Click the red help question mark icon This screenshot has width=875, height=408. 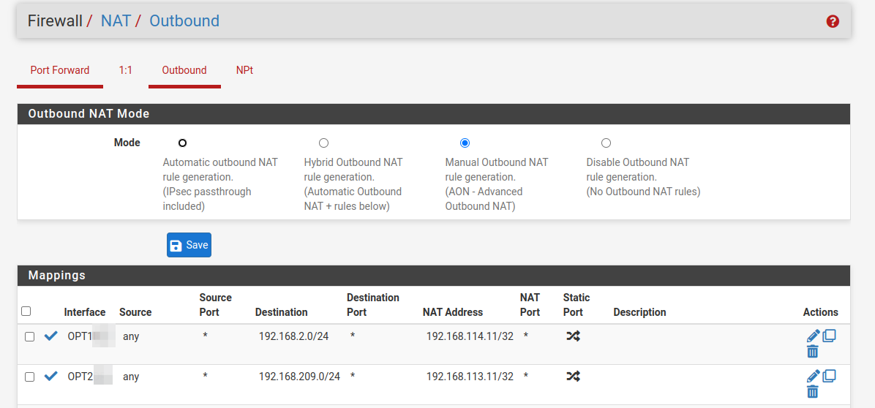(832, 21)
